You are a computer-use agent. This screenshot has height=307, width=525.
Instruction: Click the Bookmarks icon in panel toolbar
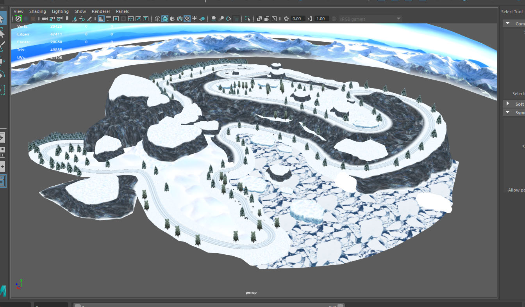point(67,19)
